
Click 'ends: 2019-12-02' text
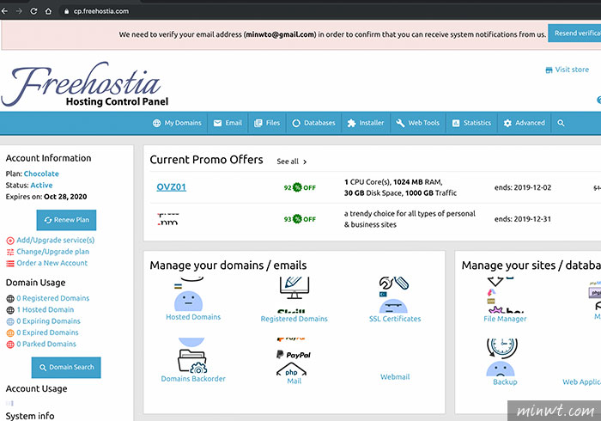tap(523, 187)
